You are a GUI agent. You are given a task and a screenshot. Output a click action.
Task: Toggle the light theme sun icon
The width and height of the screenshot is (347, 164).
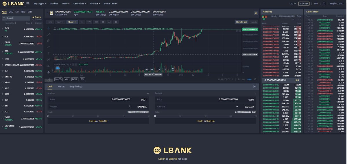tap(256, 13)
